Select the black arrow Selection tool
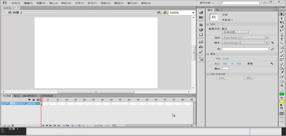This screenshot has width=286, height=136. (x=282, y=14)
